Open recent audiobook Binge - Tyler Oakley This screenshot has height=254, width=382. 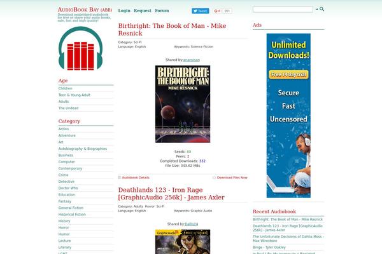pos(269,247)
